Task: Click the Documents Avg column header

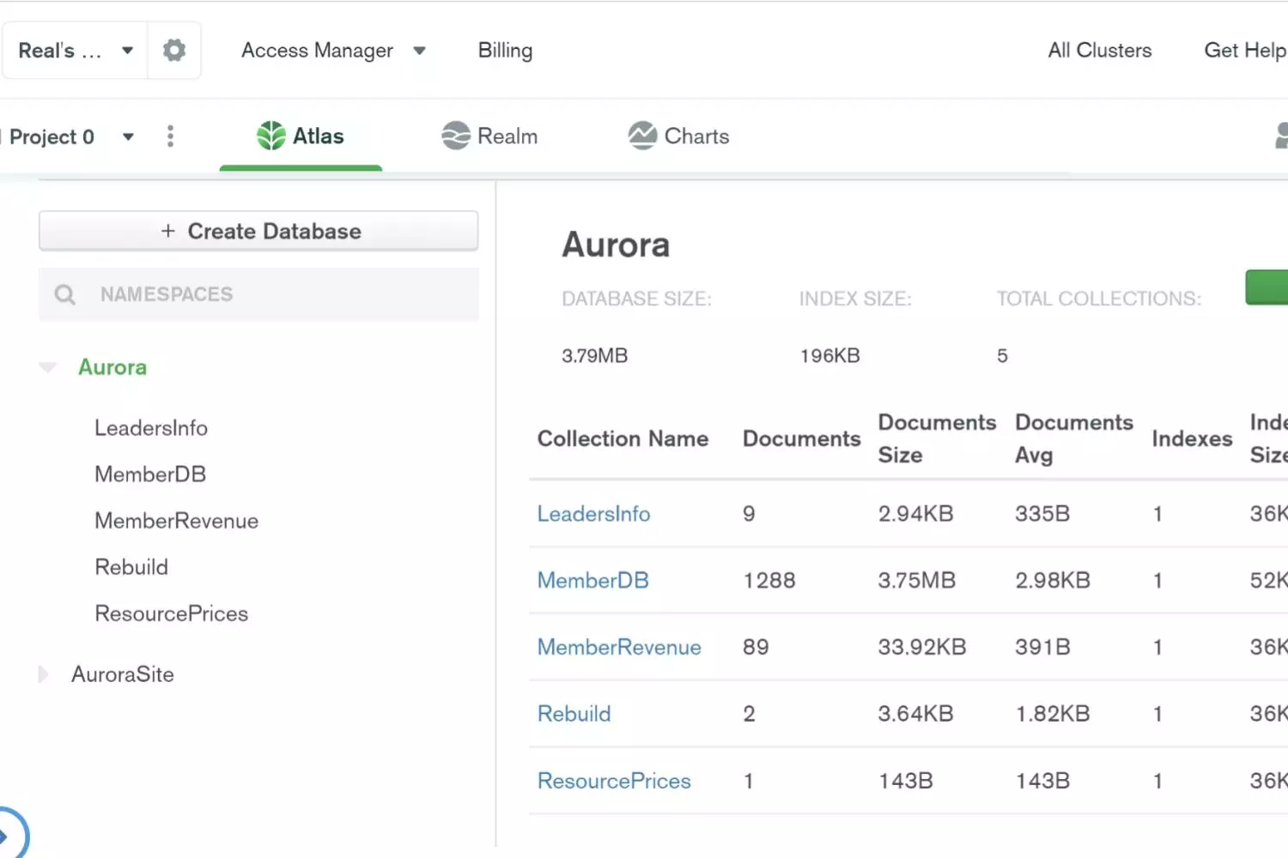Action: coord(1074,438)
